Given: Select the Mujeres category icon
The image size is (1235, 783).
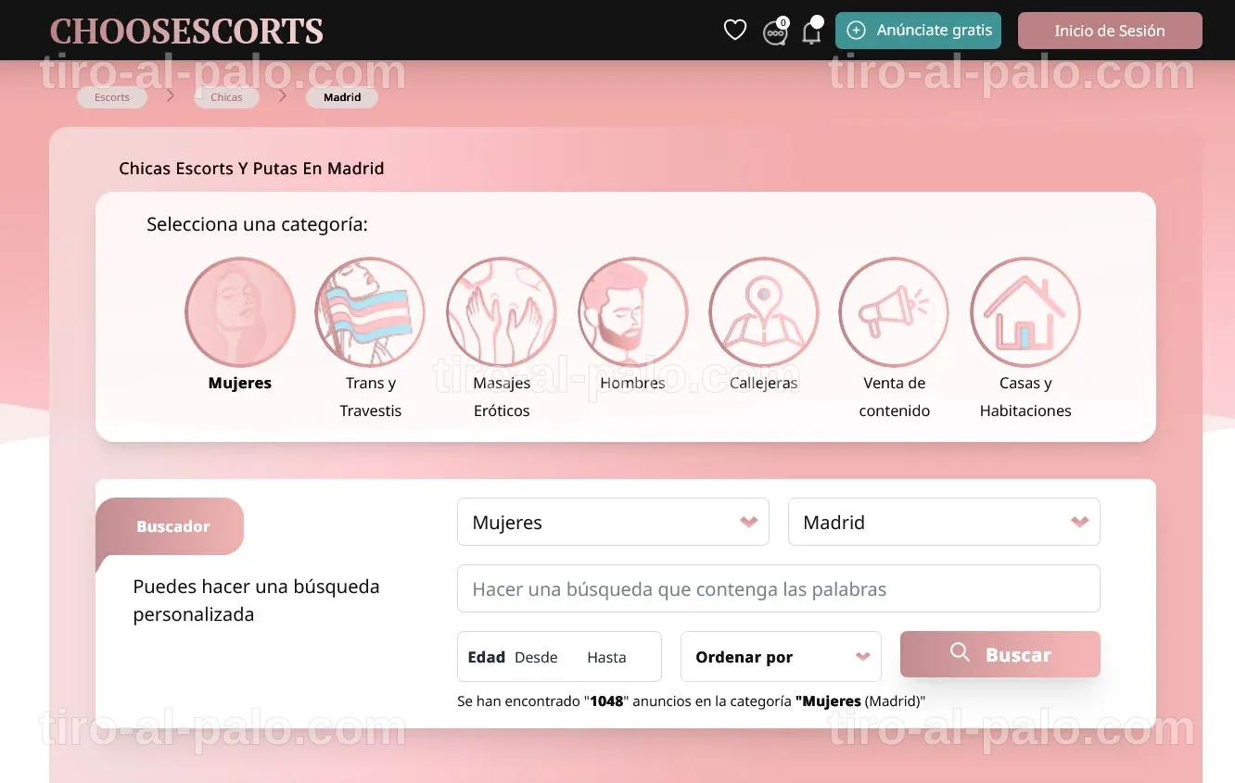Looking at the screenshot, I should [x=240, y=312].
